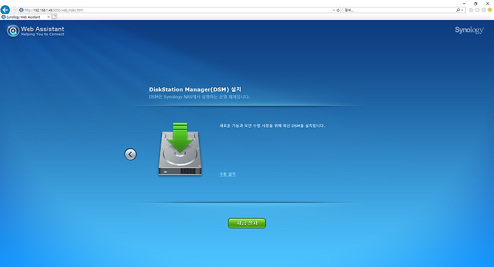The height and width of the screenshot is (267, 494).
Task: Close the Synology Web Assistant tab
Action: [49, 17]
